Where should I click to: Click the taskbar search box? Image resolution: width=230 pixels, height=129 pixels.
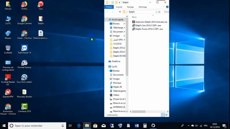[37, 126]
